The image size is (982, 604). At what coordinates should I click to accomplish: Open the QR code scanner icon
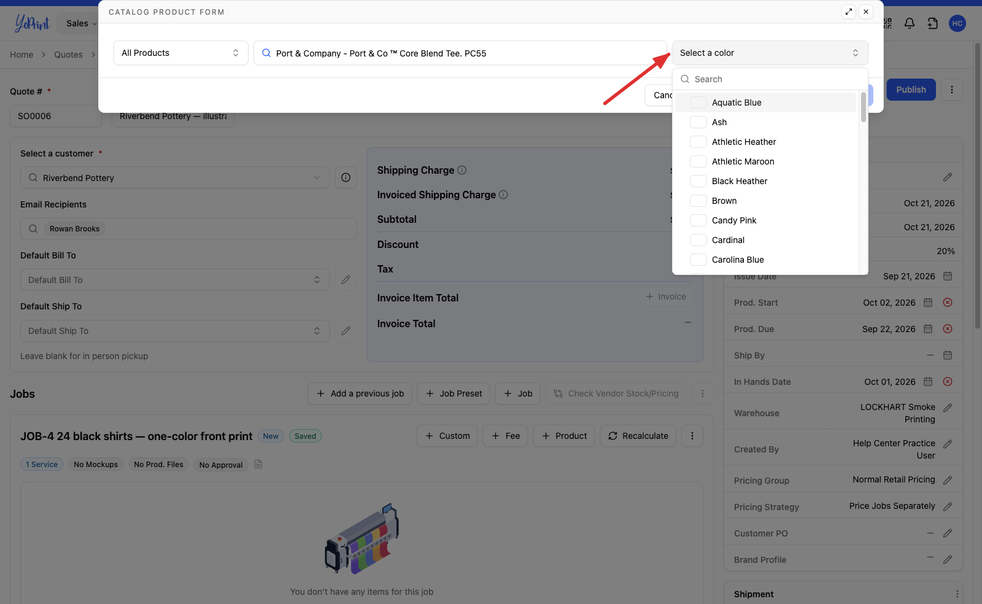click(x=887, y=23)
